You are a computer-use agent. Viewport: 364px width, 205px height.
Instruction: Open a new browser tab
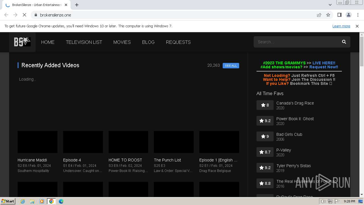(x=77, y=5)
